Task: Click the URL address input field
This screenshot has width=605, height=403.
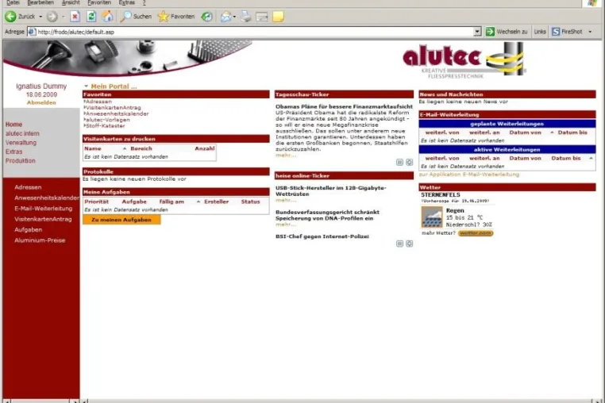Action: tap(255, 32)
